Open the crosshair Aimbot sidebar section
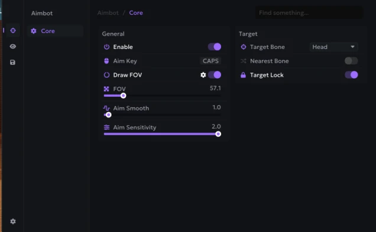This screenshot has height=232, width=376. tap(13, 31)
